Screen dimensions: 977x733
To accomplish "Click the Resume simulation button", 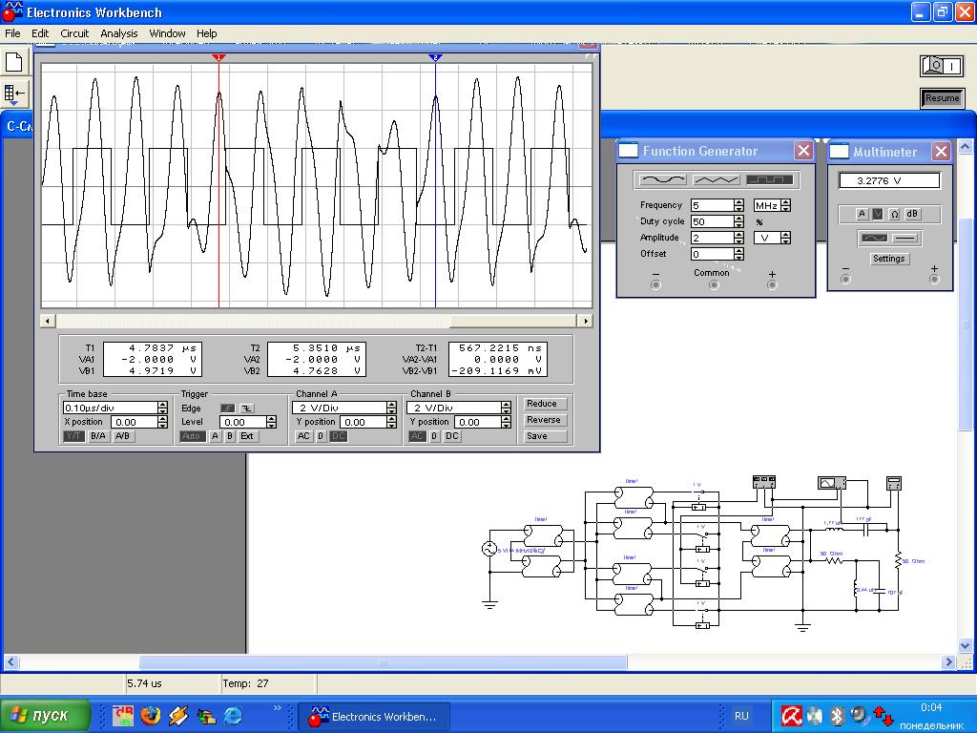I will [942, 98].
